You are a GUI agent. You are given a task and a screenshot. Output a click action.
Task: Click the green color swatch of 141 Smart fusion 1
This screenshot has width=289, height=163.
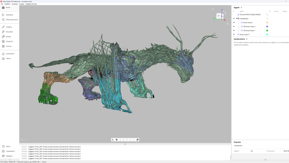point(267,31)
